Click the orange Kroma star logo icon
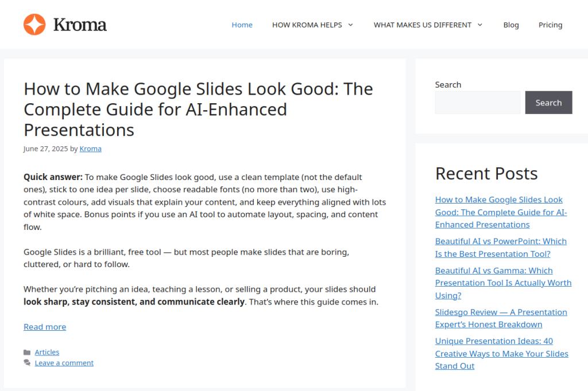 (34, 25)
